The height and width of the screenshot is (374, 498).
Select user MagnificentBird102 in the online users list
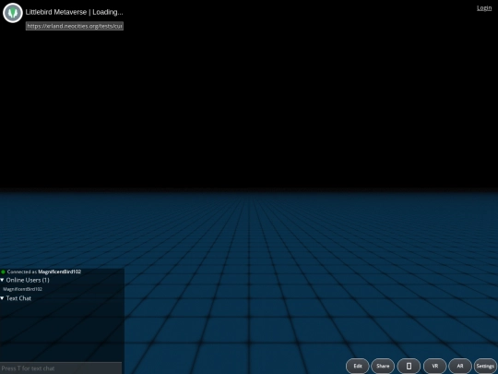point(22,289)
